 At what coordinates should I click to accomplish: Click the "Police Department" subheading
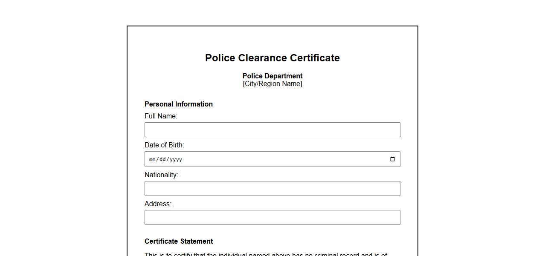click(272, 76)
